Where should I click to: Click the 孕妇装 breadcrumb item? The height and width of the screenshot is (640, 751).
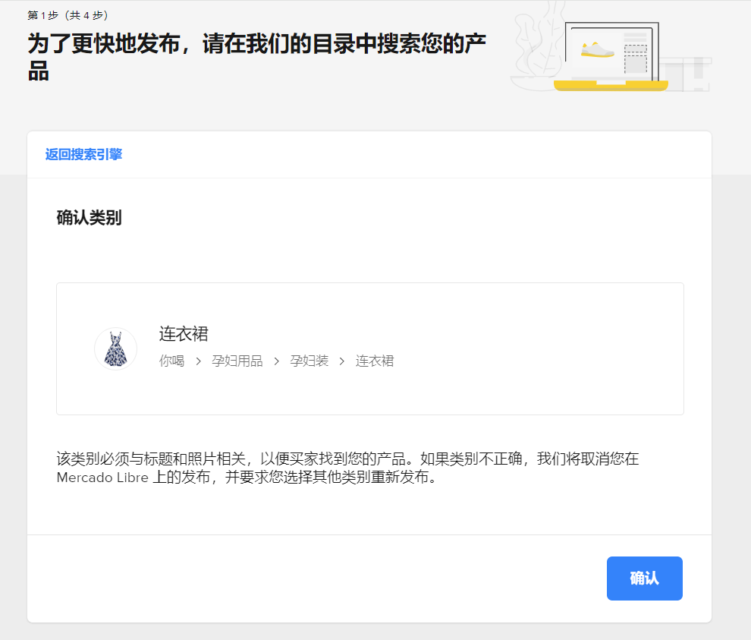[309, 361]
